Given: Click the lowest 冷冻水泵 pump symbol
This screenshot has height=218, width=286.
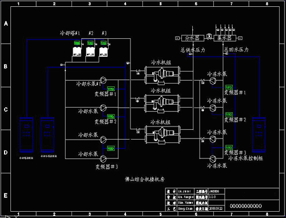Looking at the screenshot, I should [x=213, y=158].
